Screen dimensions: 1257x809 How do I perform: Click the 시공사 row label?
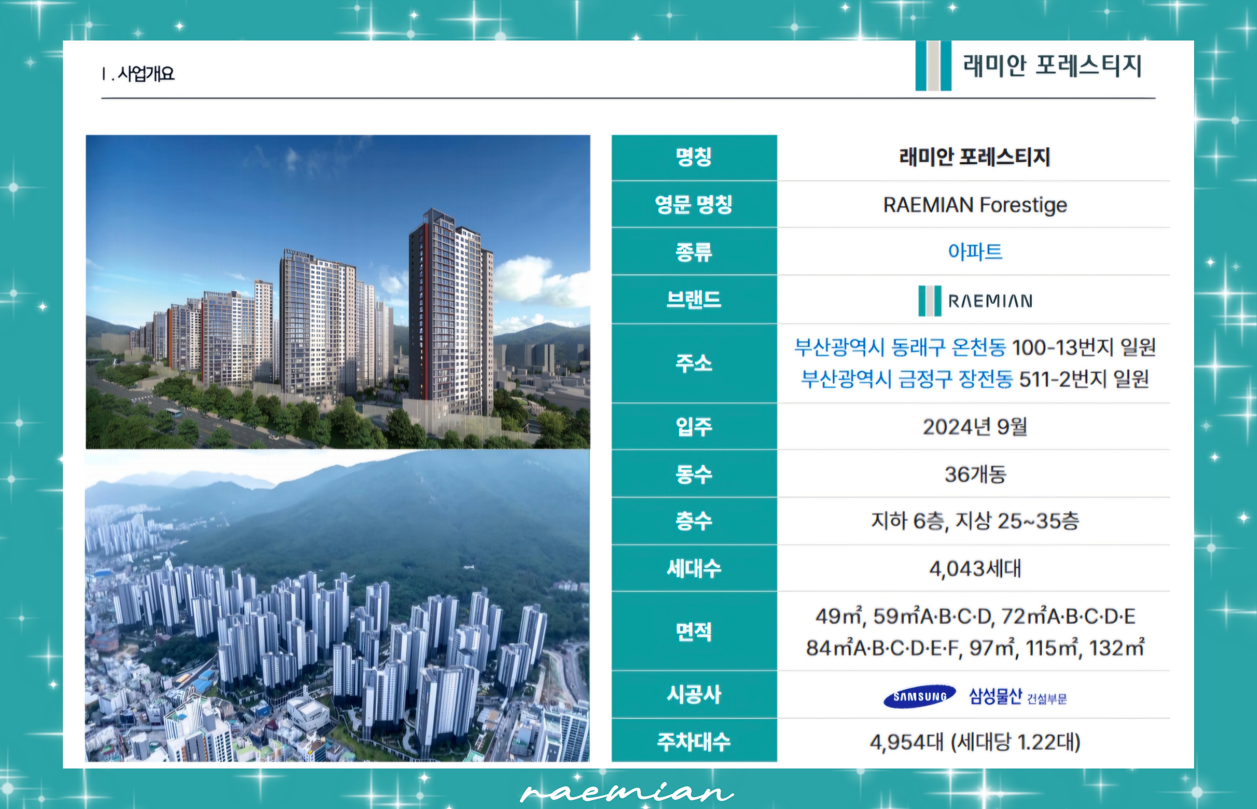coord(694,695)
